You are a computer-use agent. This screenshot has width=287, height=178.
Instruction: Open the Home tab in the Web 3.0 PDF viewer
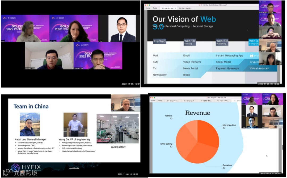pyautogui.click(x=148, y=8)
